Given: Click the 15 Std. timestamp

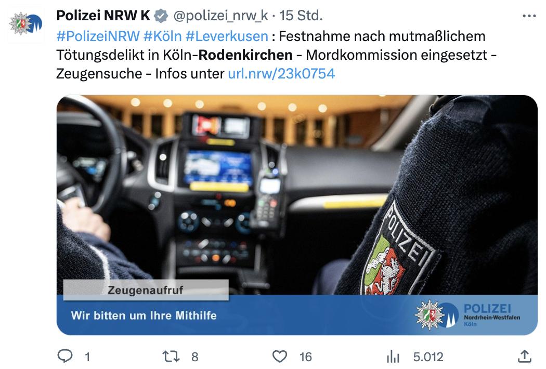Looking at the screenshot, I should (301, 16).
